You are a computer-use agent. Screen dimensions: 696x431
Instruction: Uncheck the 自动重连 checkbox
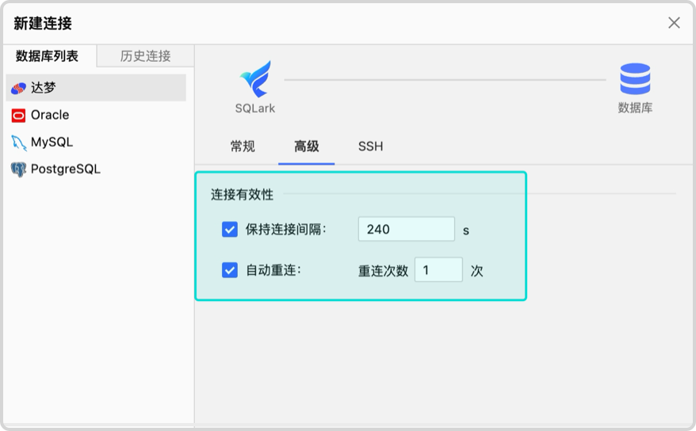point(229,270)
